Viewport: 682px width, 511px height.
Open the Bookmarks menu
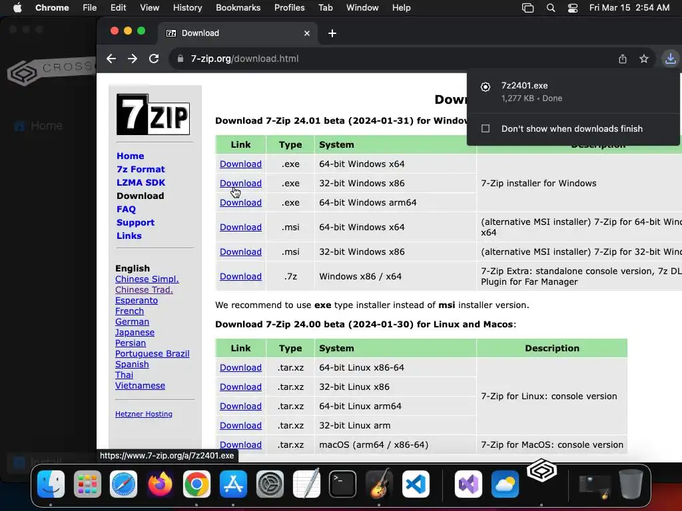pyautogui.click(x=238, y=8)
